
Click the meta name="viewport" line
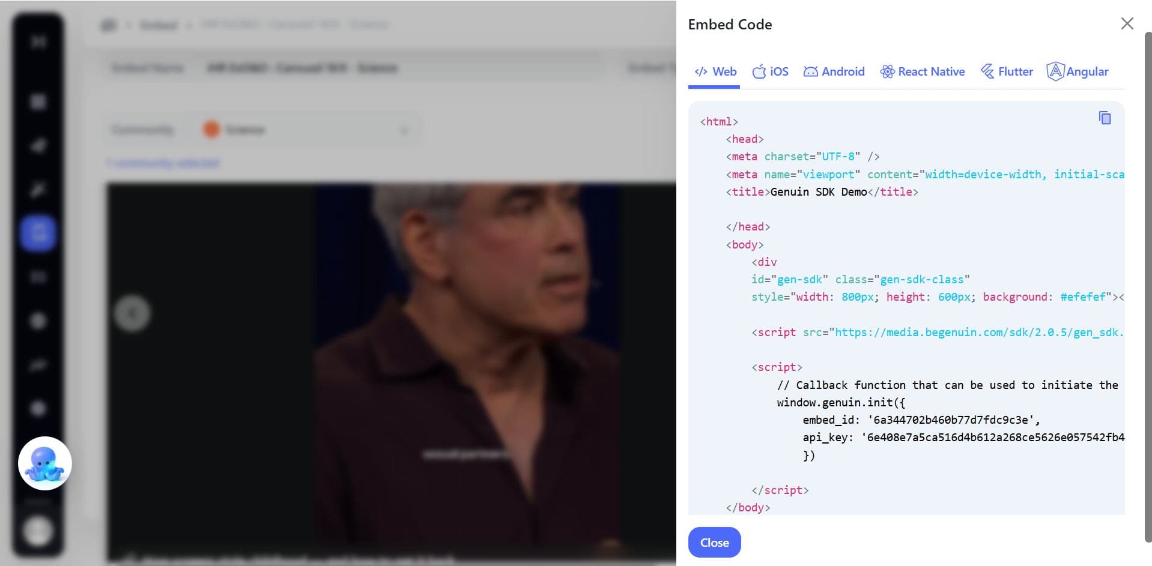pyautogui.click(x=925, y=174)
